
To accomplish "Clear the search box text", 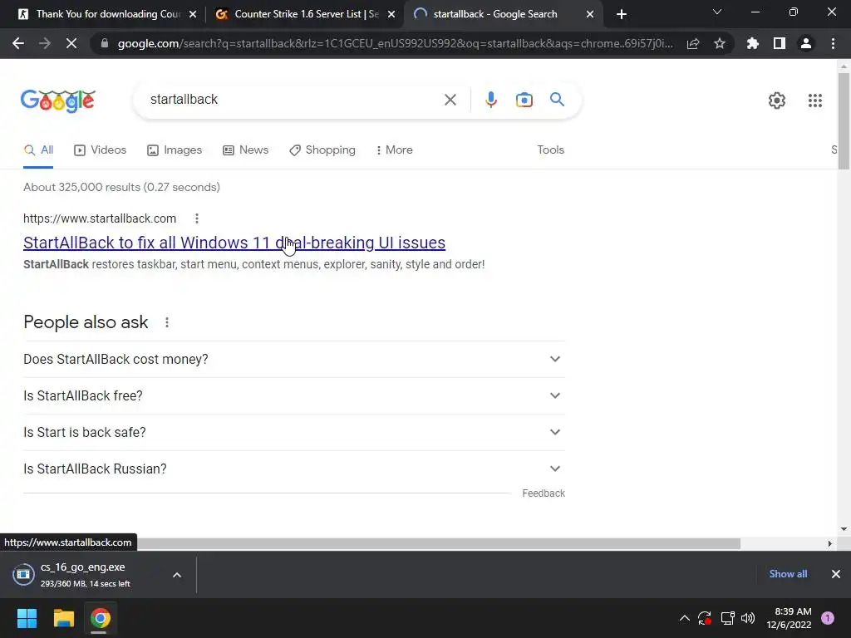I will click(450, 100).
